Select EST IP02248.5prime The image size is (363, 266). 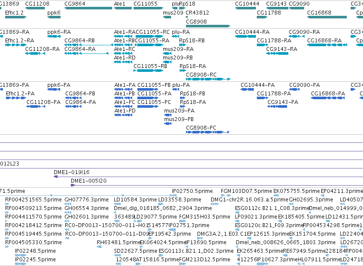coord(20,255)
